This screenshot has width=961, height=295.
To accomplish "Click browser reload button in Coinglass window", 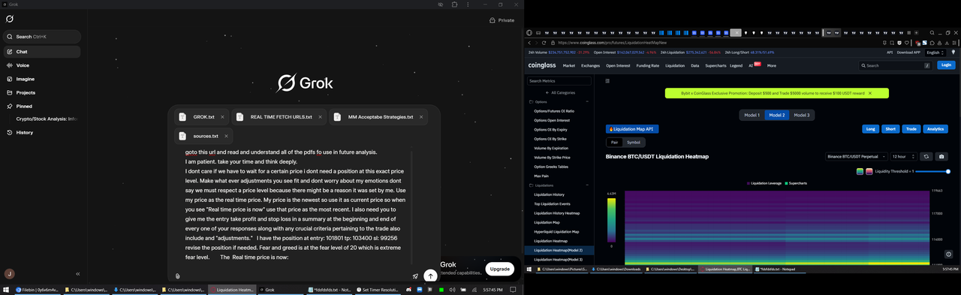I will [x=544, y=43].
